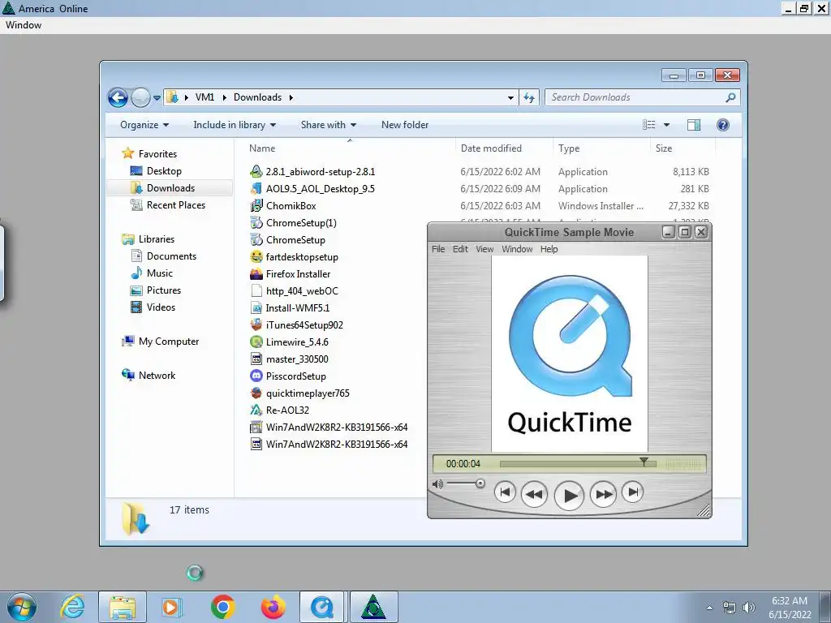This screenshot has height=623, width=831.
Task: Select Firefox Installer icon
Action: (256, 274)
